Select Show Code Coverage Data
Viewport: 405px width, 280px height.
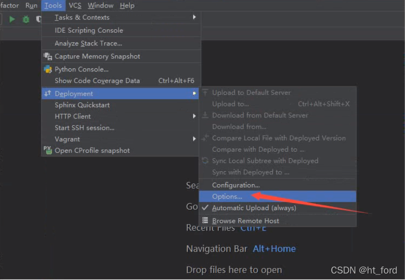[x=121, y=81]
